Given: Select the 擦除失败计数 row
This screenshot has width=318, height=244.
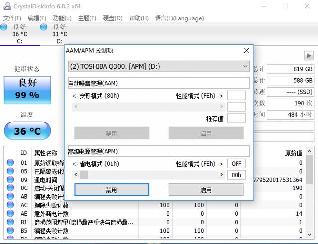Looking at the screenshot, I should [154, 205].
